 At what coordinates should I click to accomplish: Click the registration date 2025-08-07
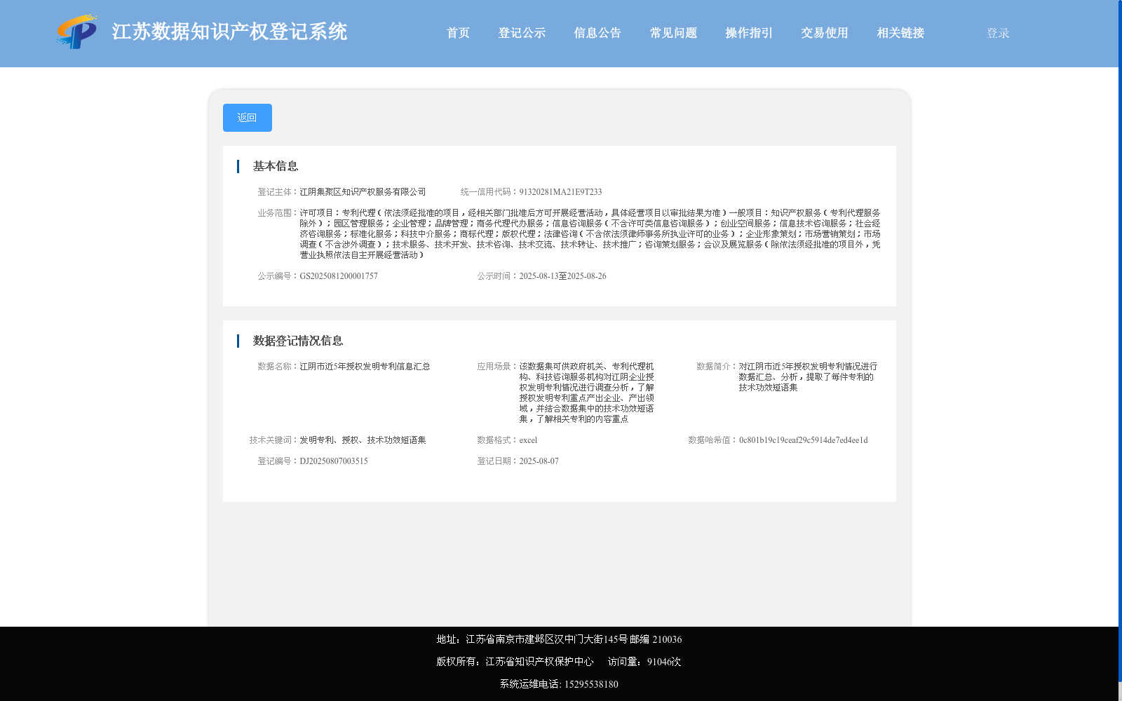tap(539, 461)
